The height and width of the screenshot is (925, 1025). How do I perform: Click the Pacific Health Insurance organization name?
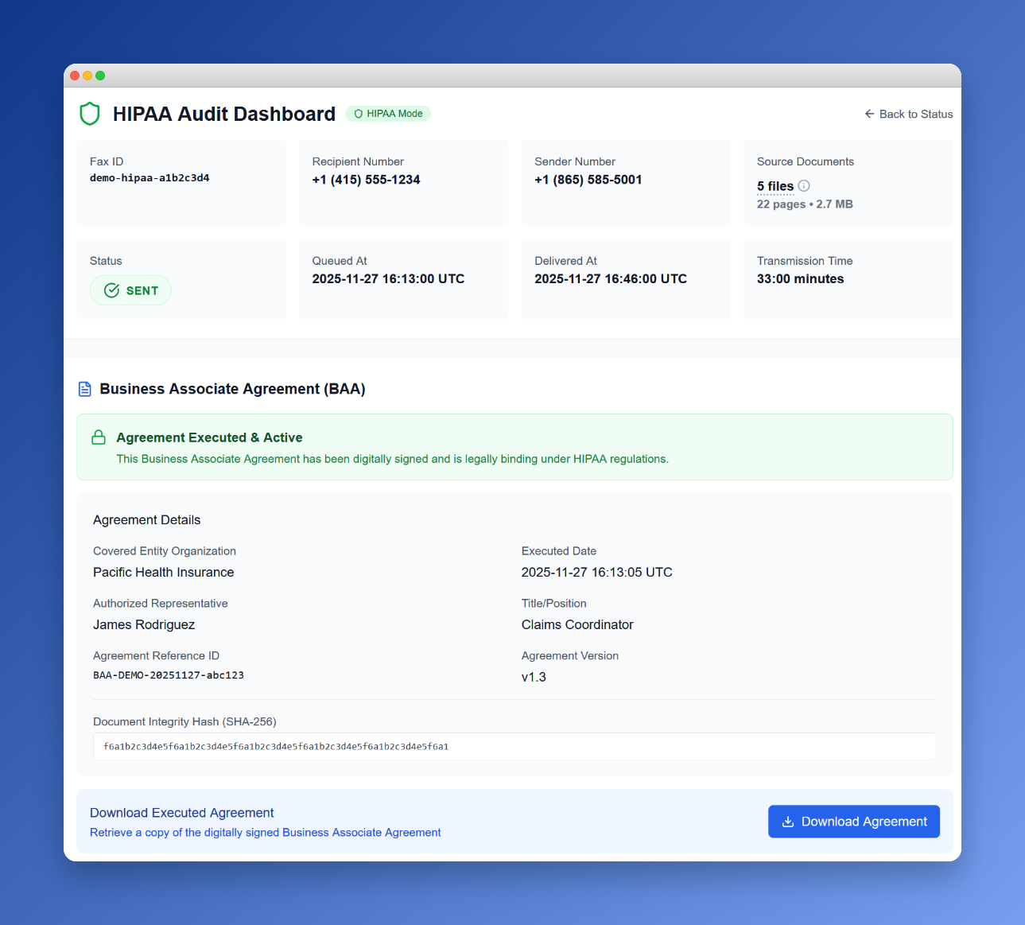point(164,573)
